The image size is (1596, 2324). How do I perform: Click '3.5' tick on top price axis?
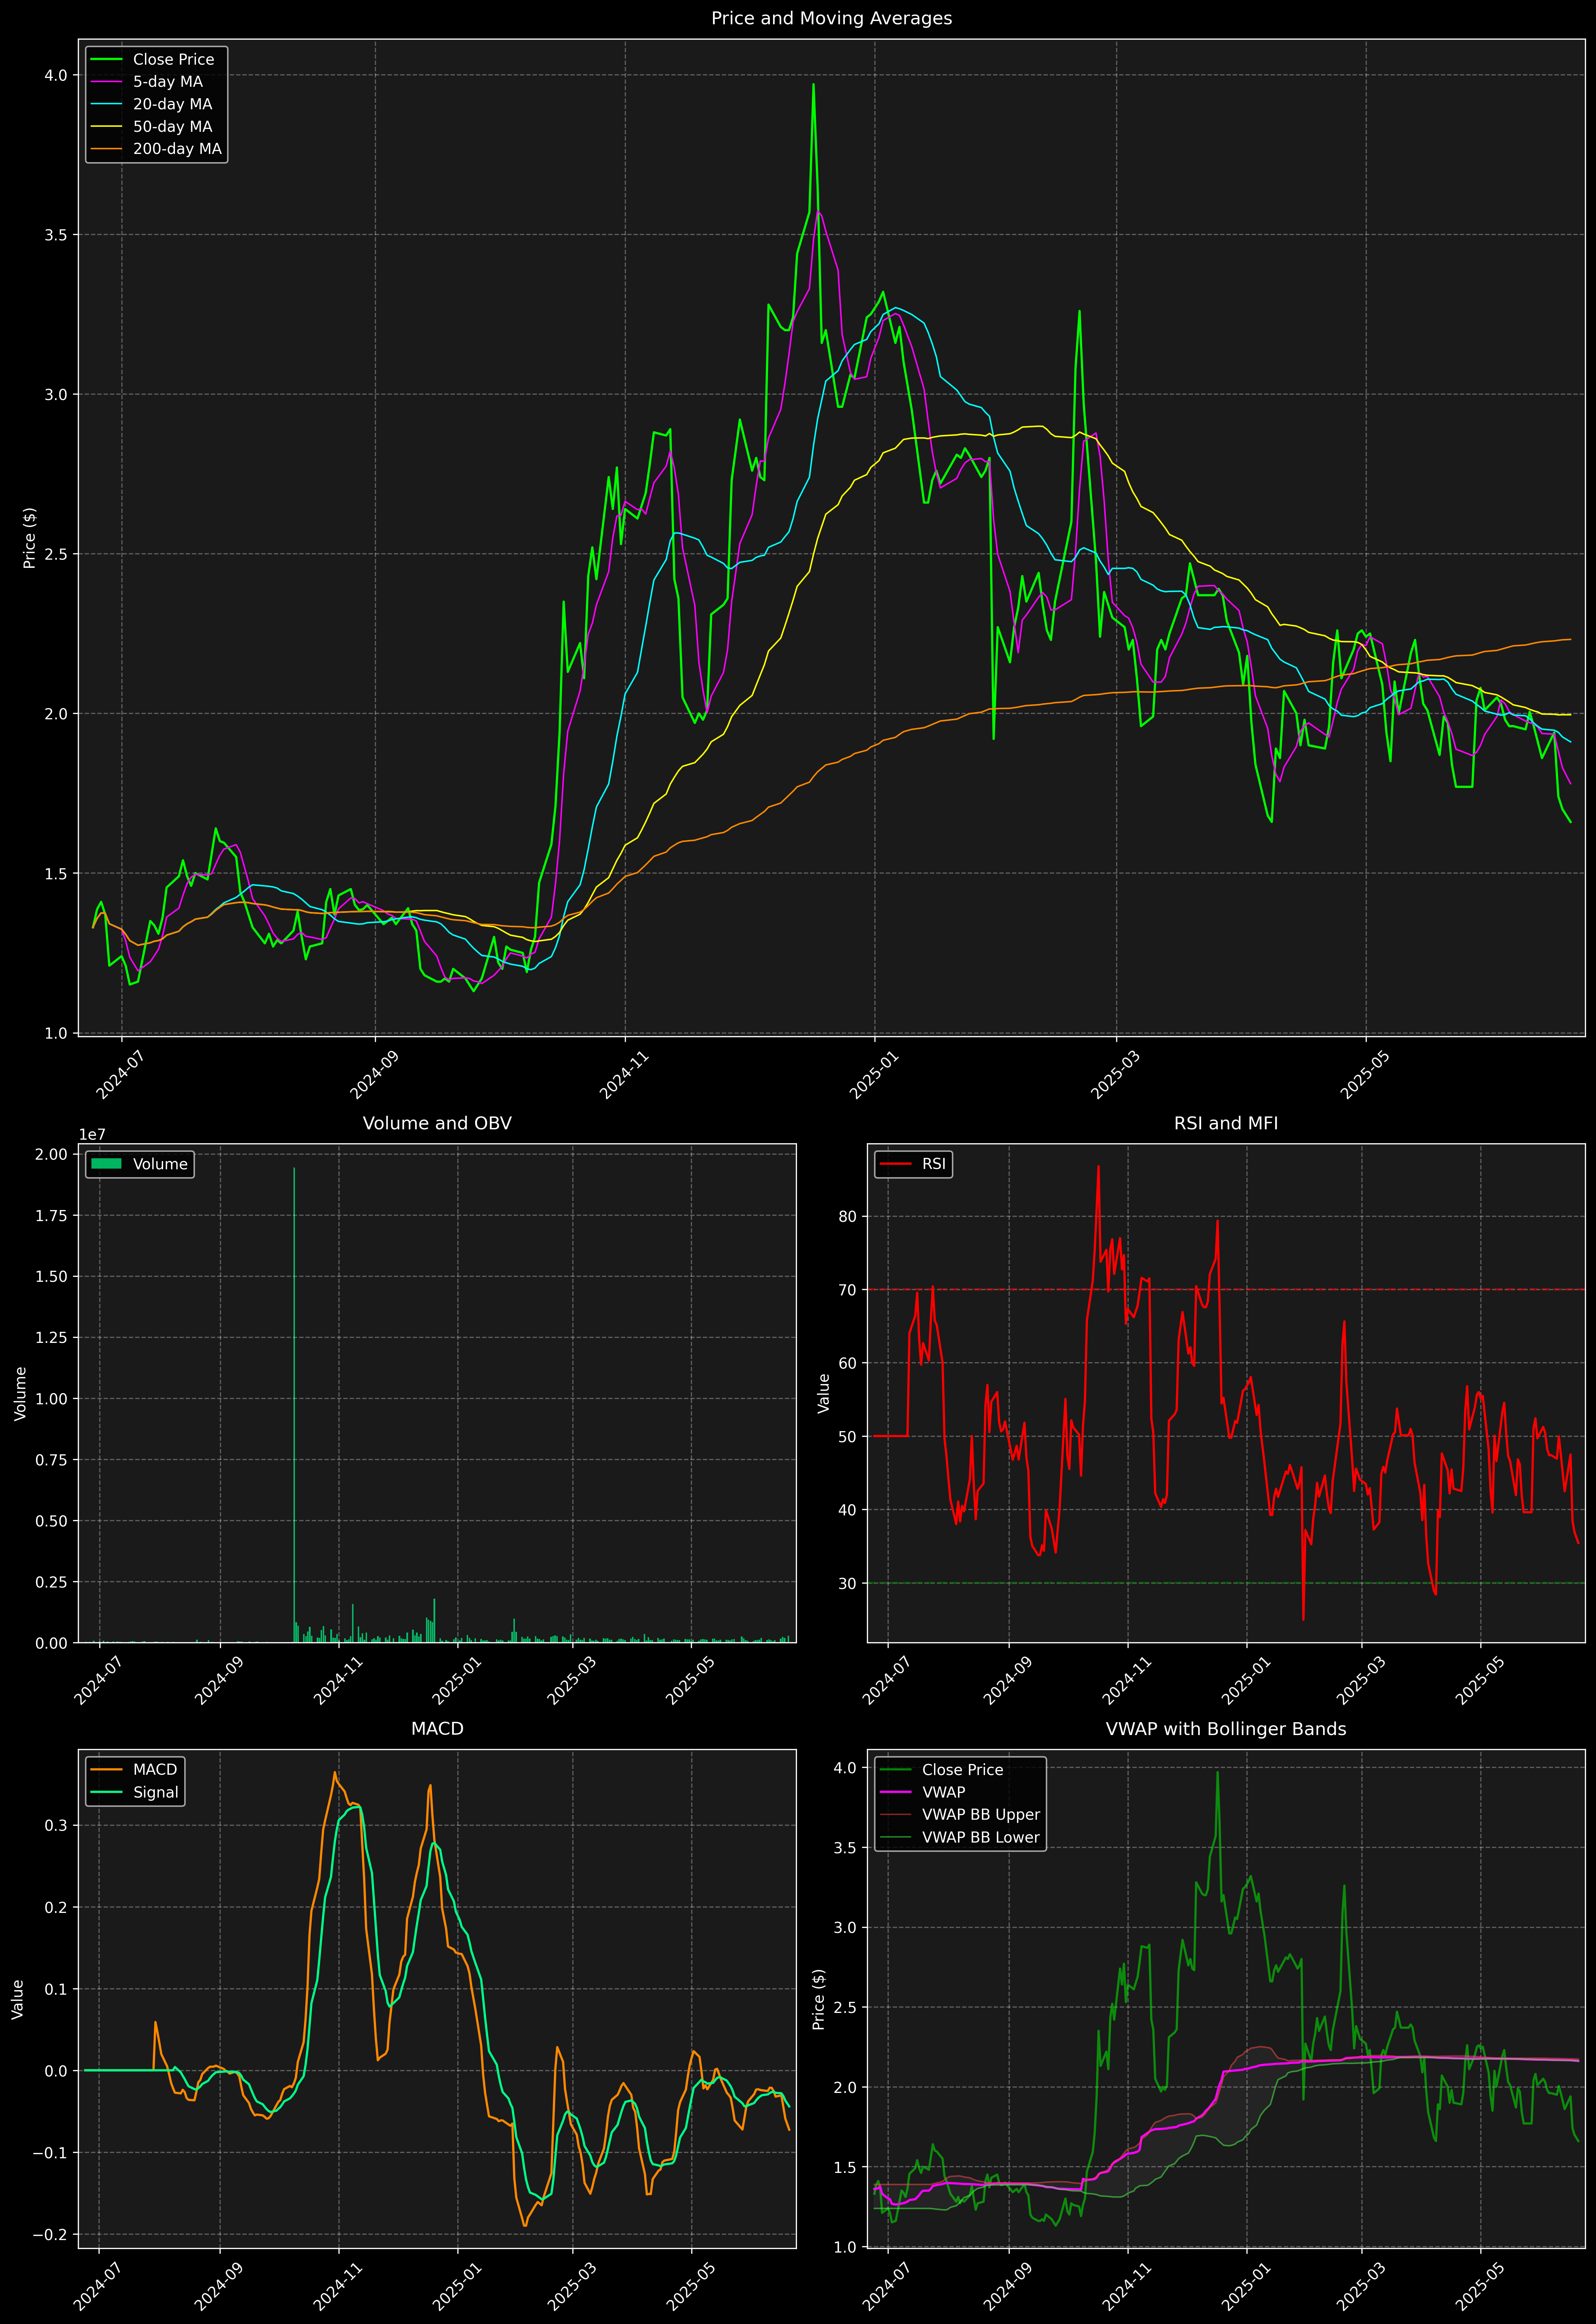[x=56, y=235]
